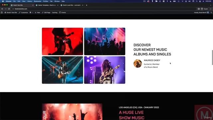
Task: Open the red guitarist silhouette photo
Action: pos(63,41)
